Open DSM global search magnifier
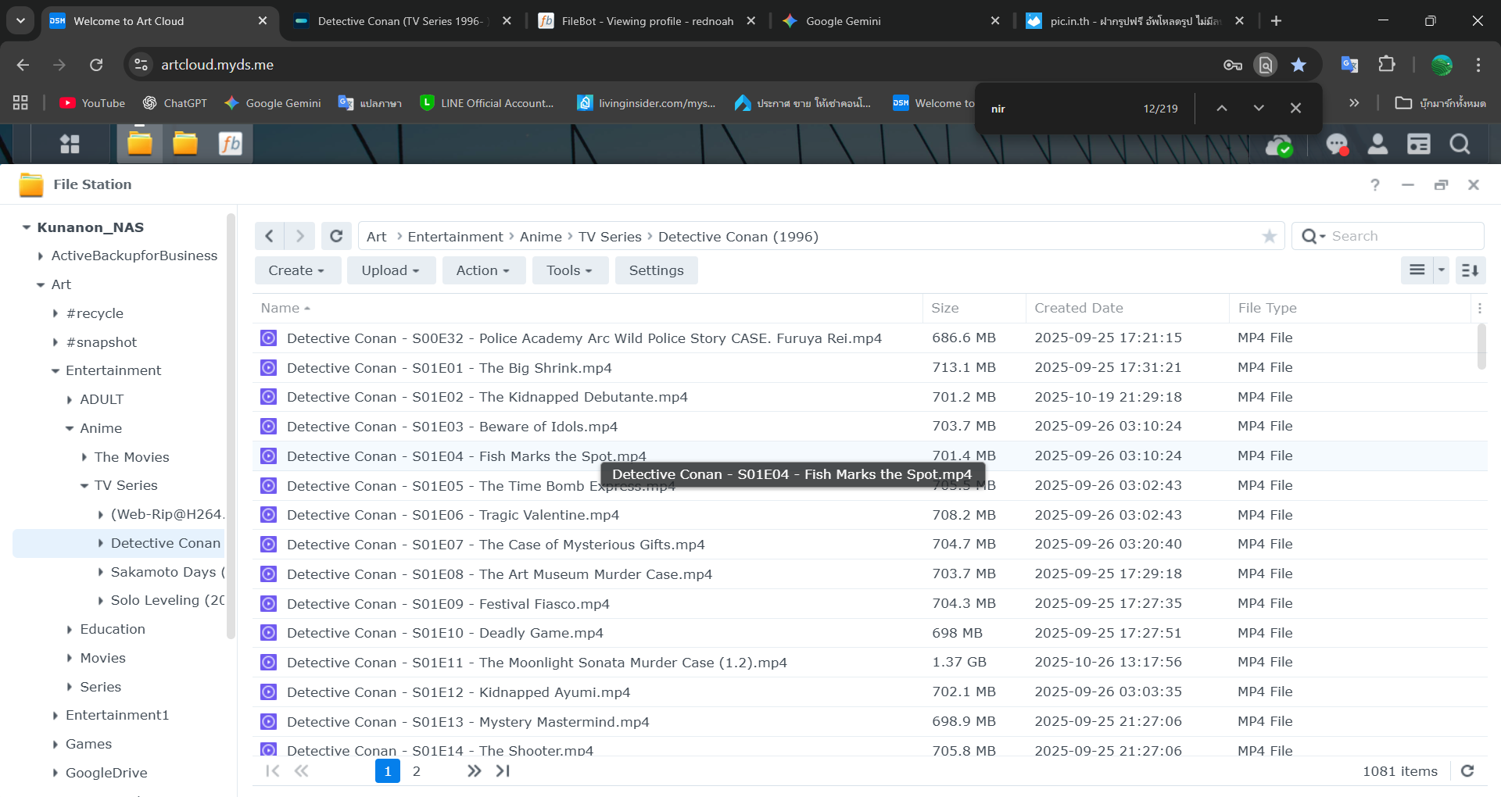This screenshot has height=797, width=1501. tap(1460, 145)
